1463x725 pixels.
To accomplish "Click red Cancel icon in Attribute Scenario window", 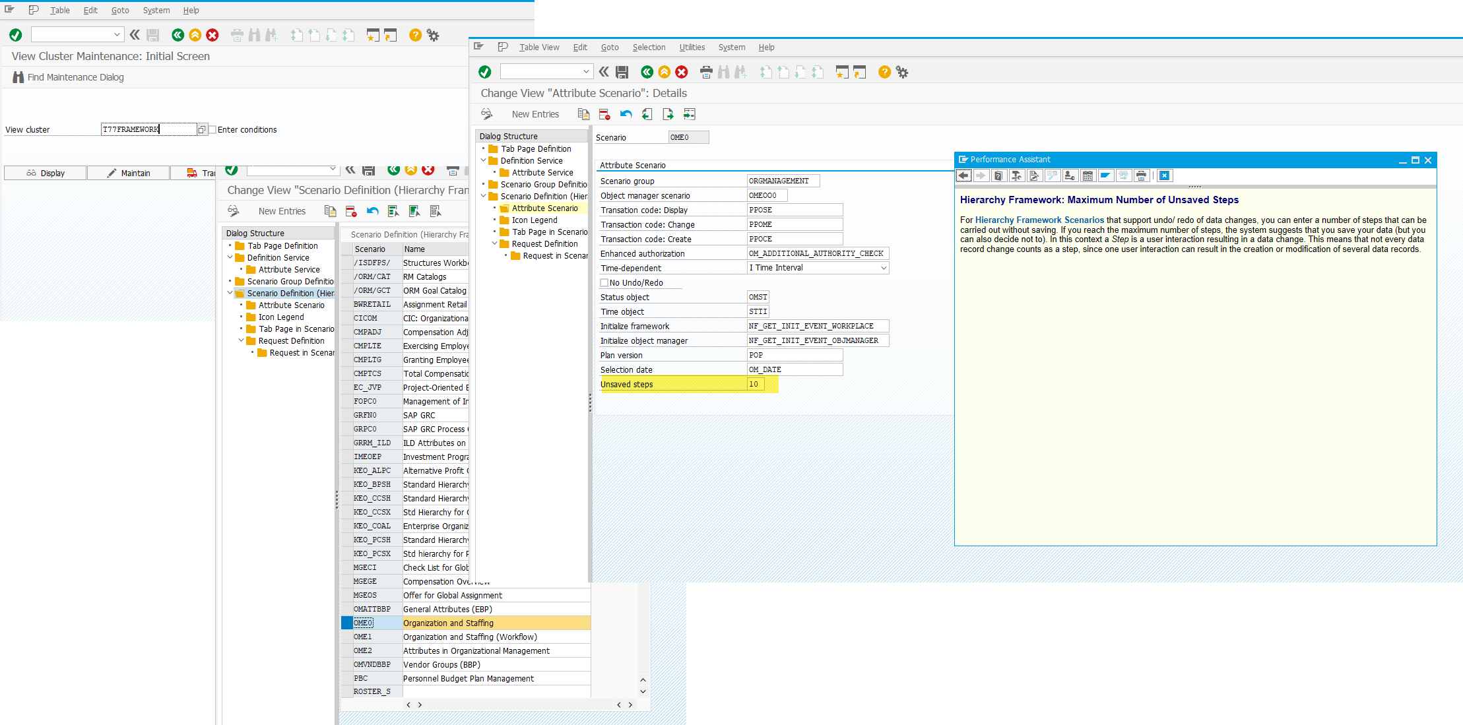I will [x=682, y=72].
